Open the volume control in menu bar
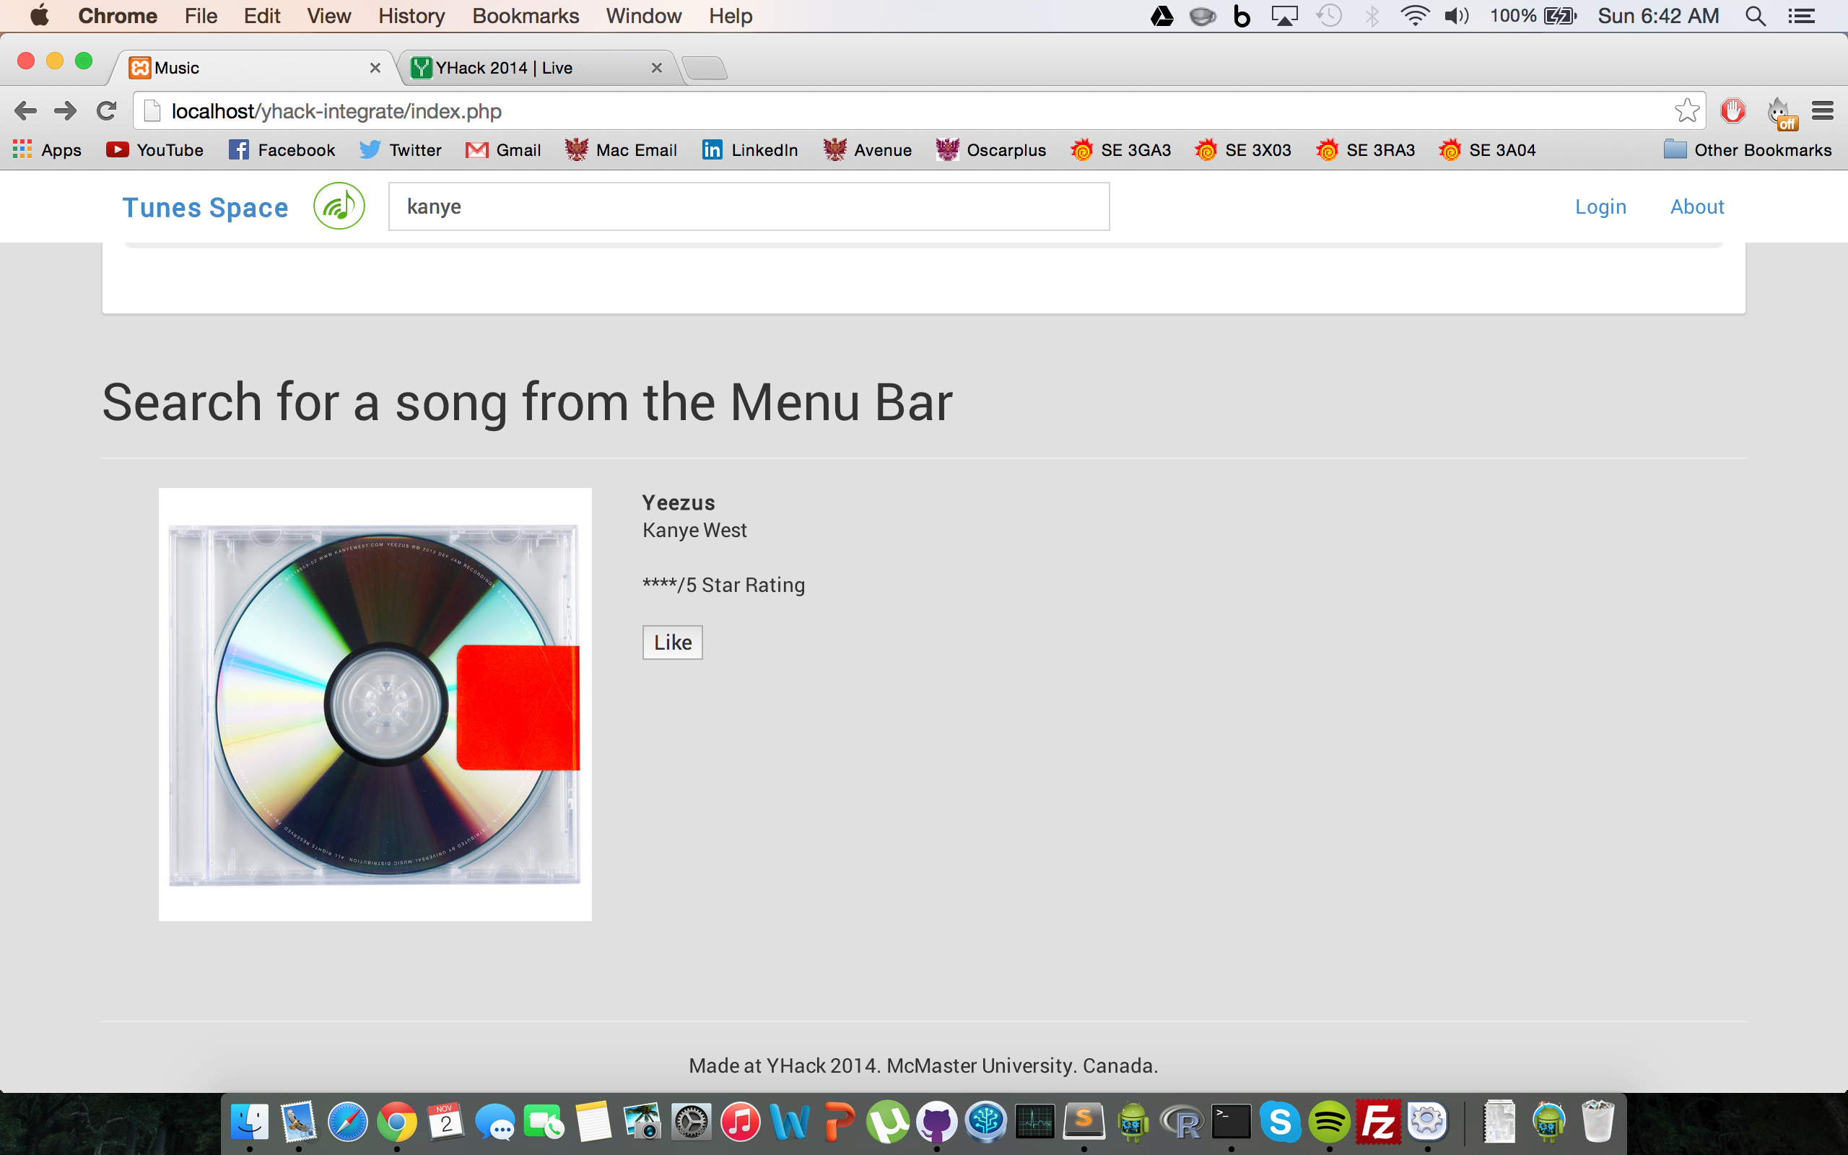Viewport: 1848px width, 1155px height. click(1456, 16)
